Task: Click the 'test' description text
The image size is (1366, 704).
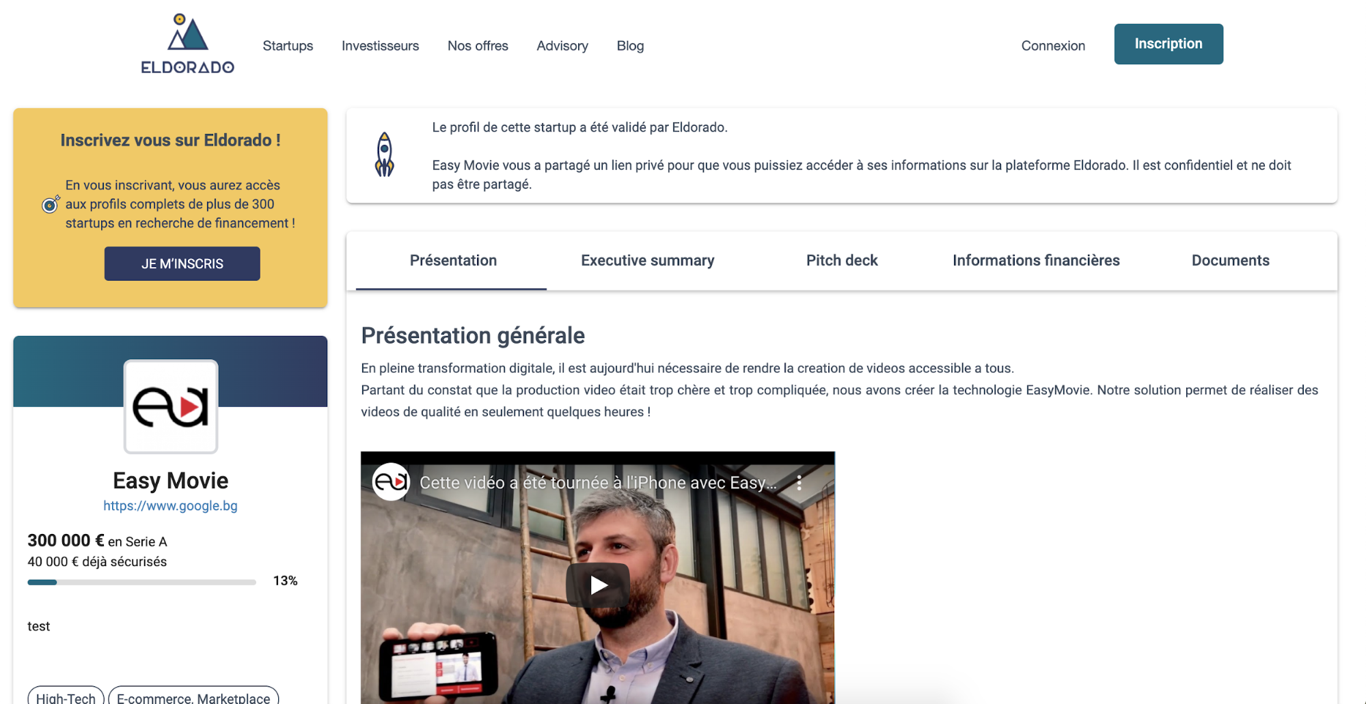Action: [x=38, y=626]
